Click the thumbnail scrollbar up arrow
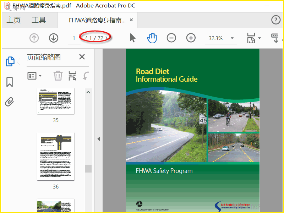The width and height of the screenshot is (284, 213). [88, 92]
